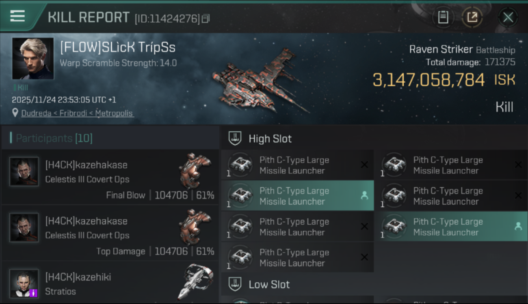View the Stratios ship icon
This screenshot has height=304, width=528.
tap(196, 281)
